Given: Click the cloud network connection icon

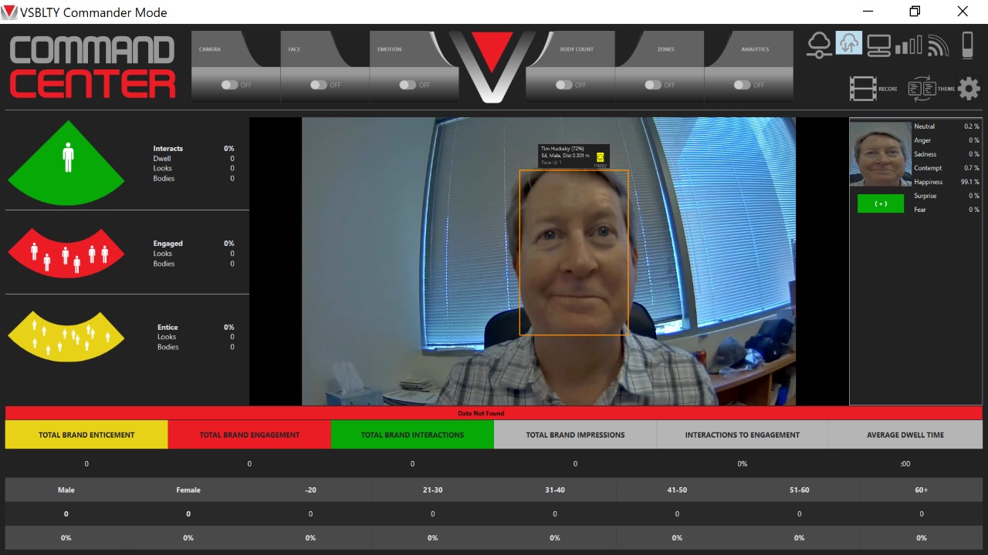Looking at the screenshot, I should tap(818, 45).
